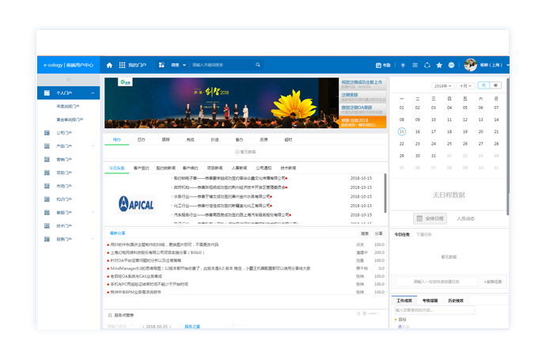Image resolution: width=546 pixels, height=356 pixels.
Task: Click the list/table icon beside the lightbulb
Action: (415, 65)
